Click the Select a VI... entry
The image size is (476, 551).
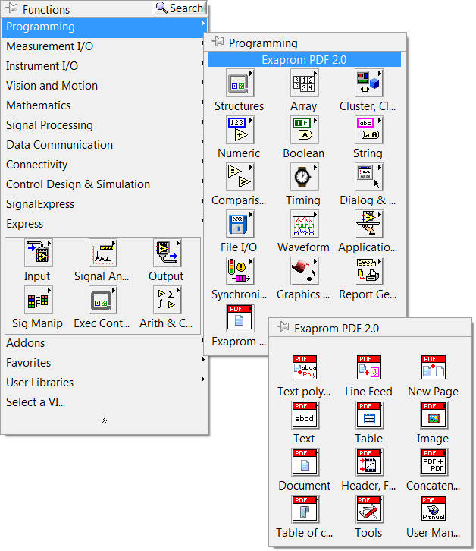[105, 402]
